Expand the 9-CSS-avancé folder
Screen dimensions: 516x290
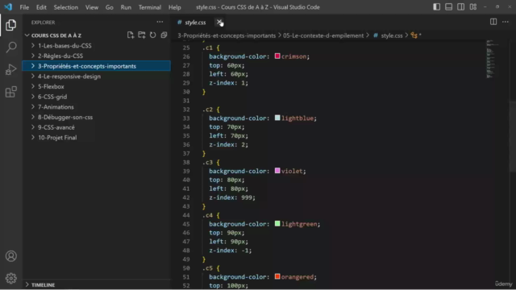[97, 127]
